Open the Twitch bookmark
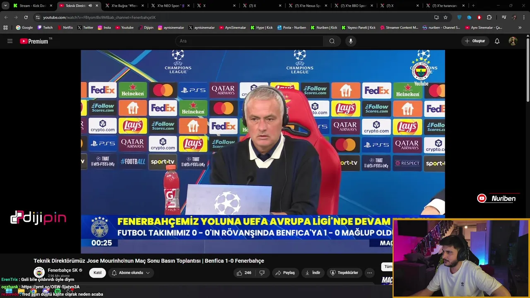 click(45, 27)
